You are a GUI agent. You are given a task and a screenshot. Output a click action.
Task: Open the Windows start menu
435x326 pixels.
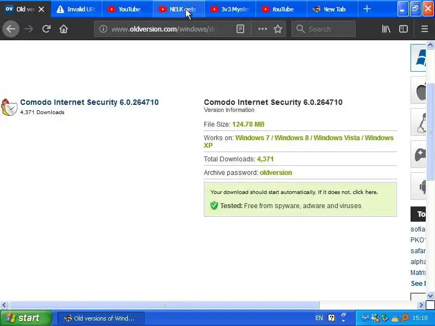tap(26, 318)
